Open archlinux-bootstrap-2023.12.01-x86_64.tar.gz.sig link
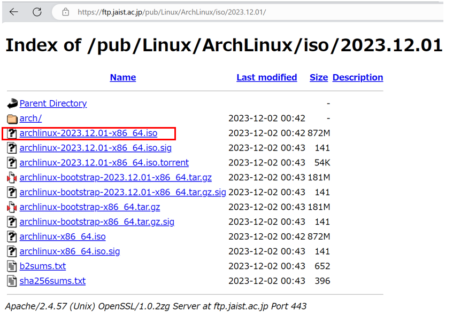This screenshot has width=453, height=317. [123, 192]
